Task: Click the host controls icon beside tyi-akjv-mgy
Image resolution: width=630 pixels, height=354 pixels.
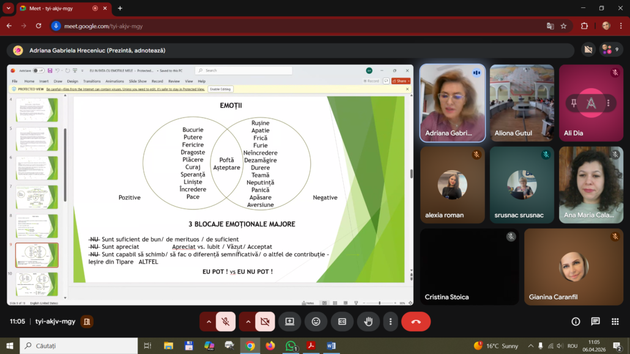Action: tap(87, 322)
